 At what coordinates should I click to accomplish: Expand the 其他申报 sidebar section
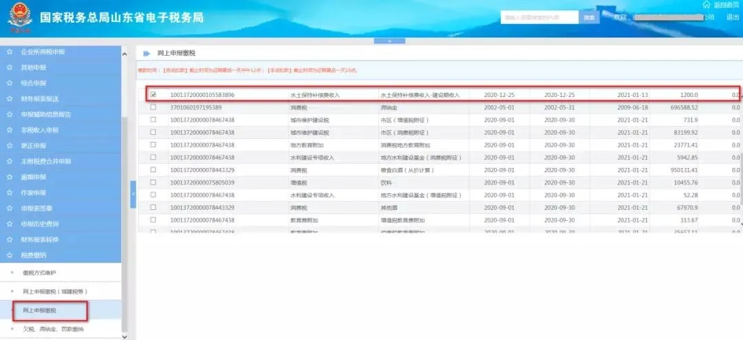(34, 67)
